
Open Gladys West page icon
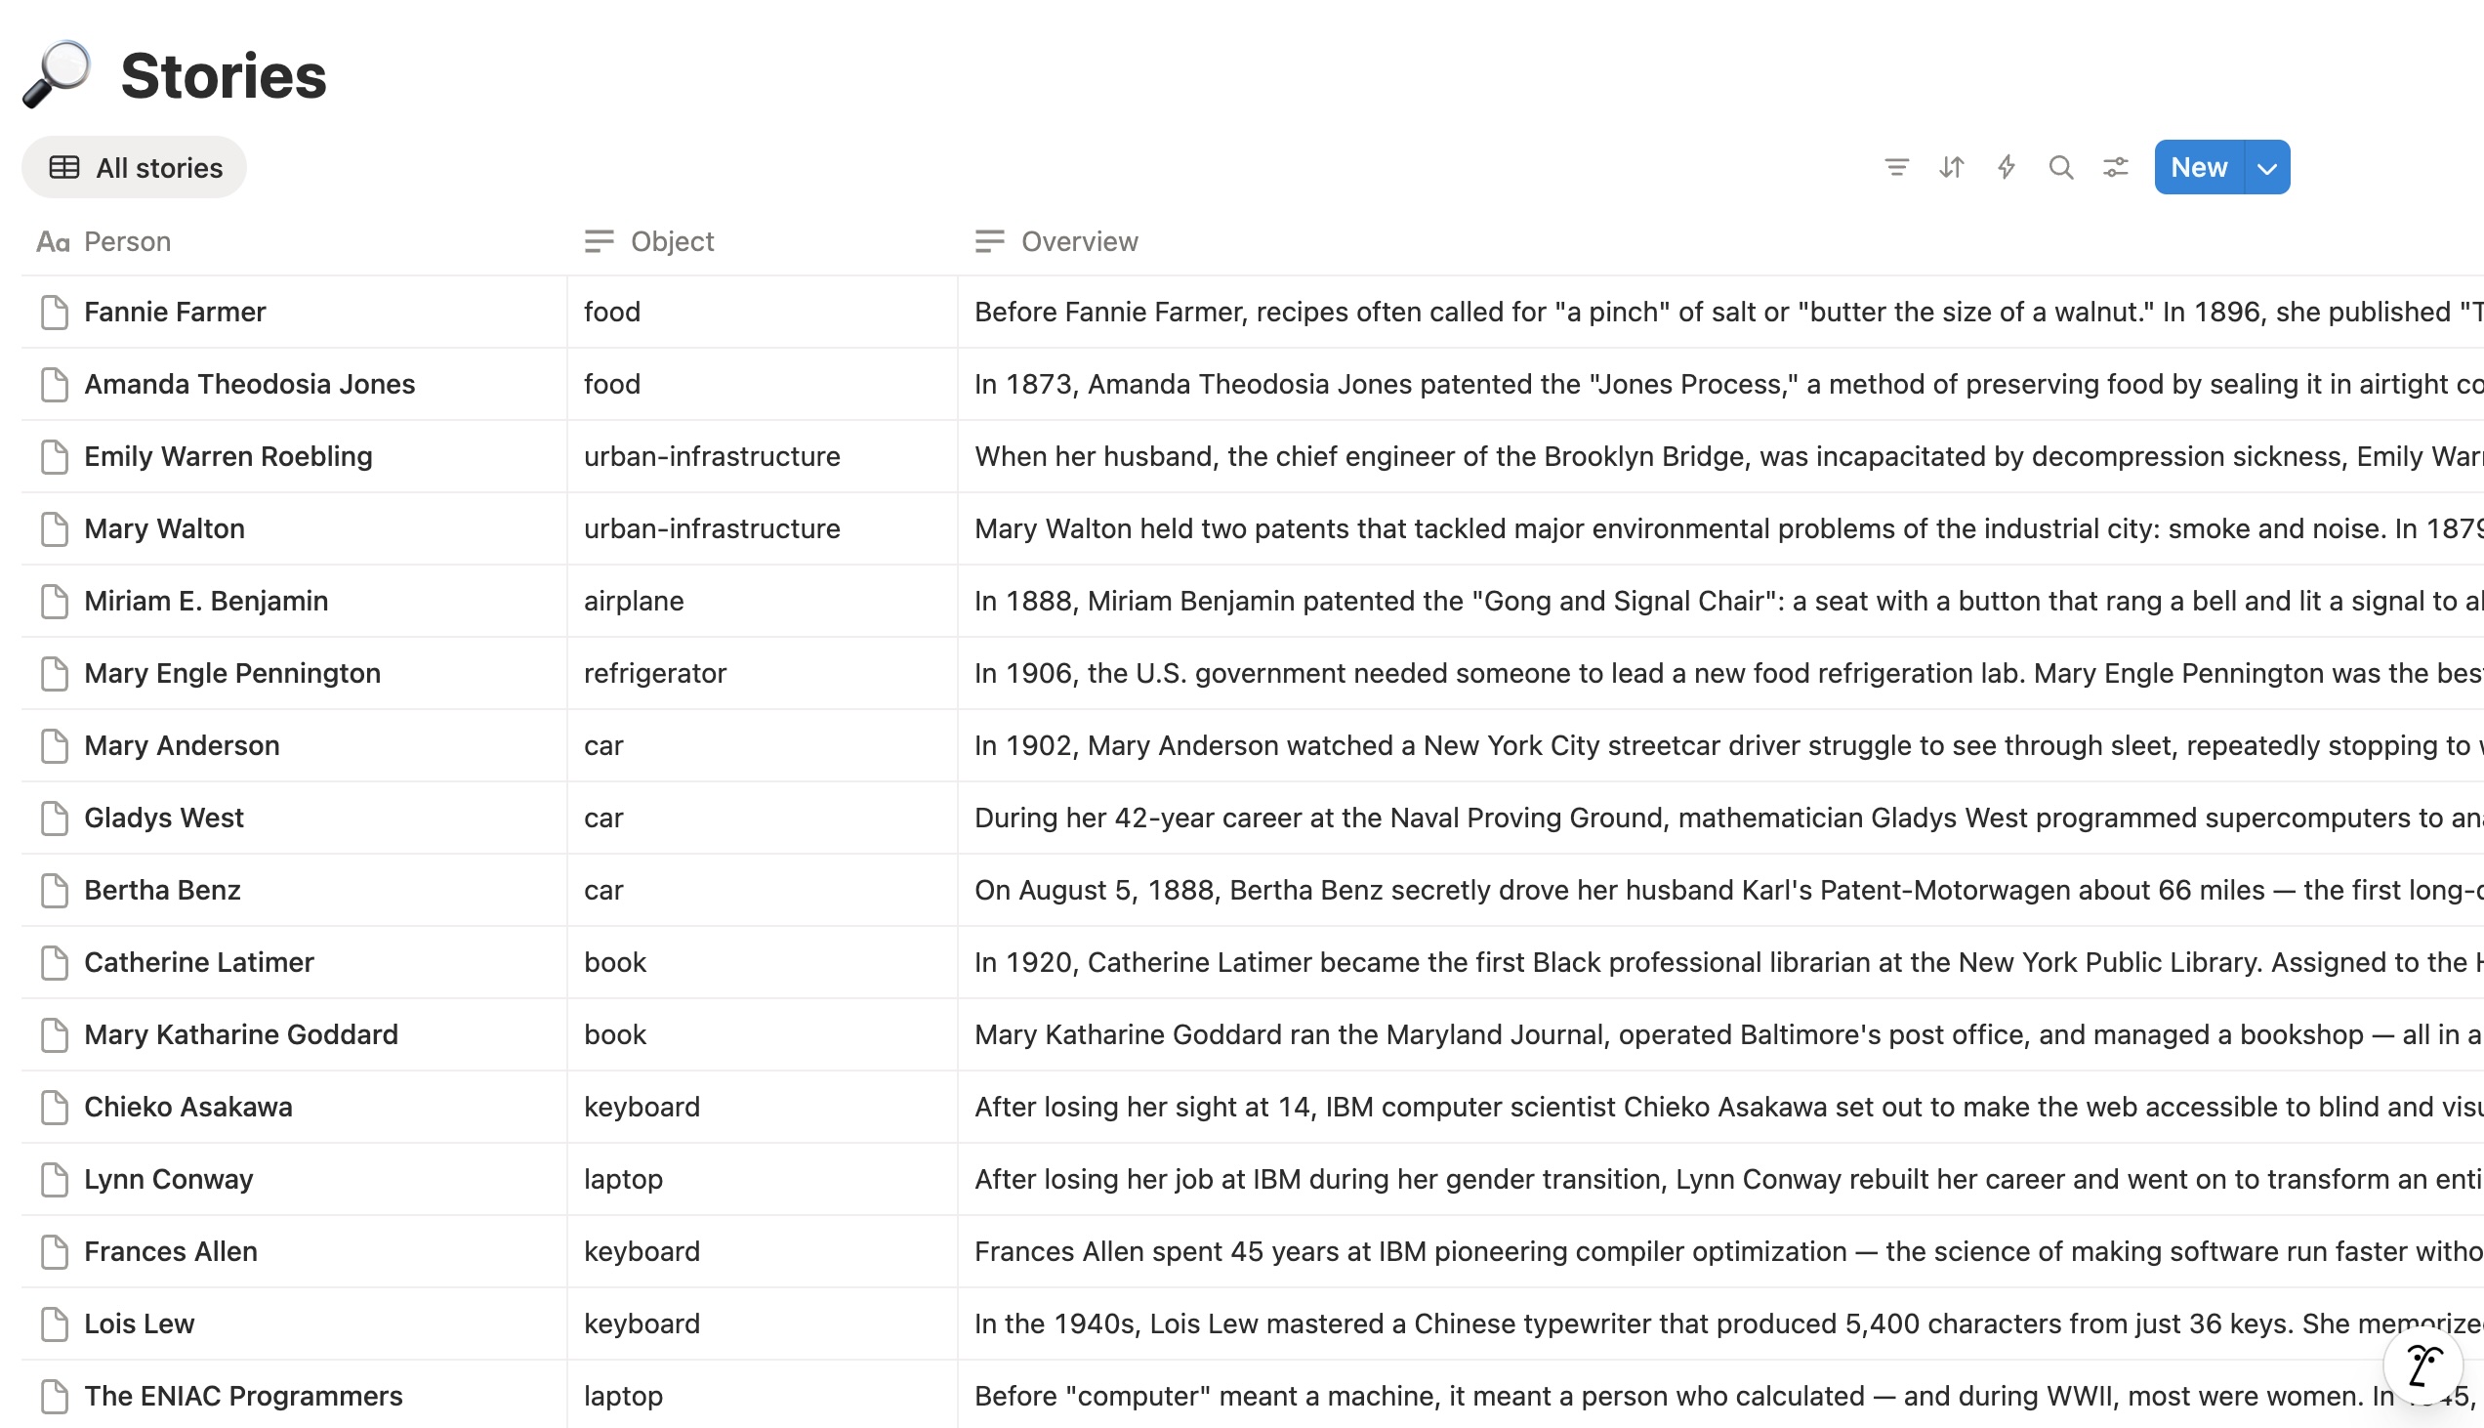pyautogui.click(x=55, y=818)
